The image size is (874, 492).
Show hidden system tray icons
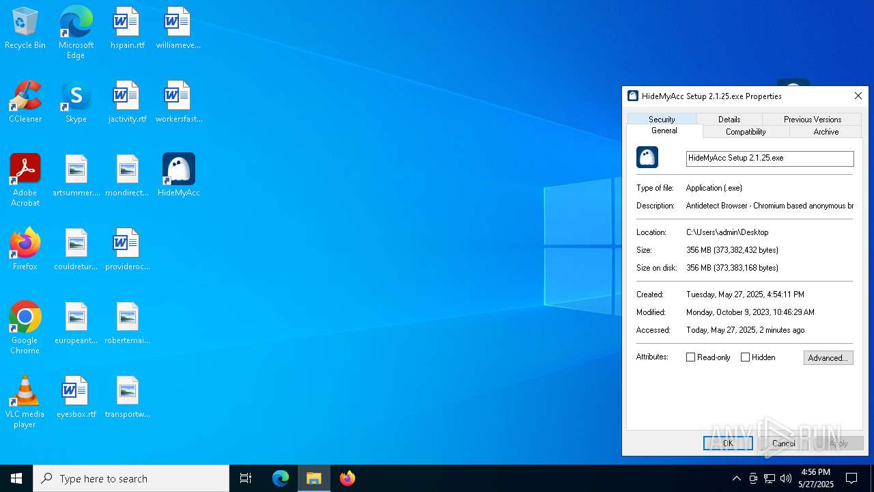pos(736,478)
